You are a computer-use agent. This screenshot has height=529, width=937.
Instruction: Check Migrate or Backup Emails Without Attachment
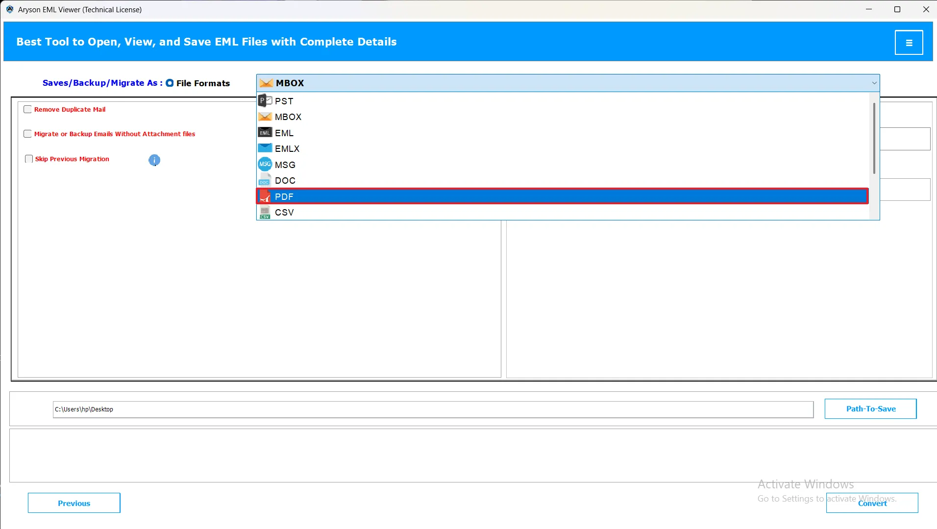28,134
